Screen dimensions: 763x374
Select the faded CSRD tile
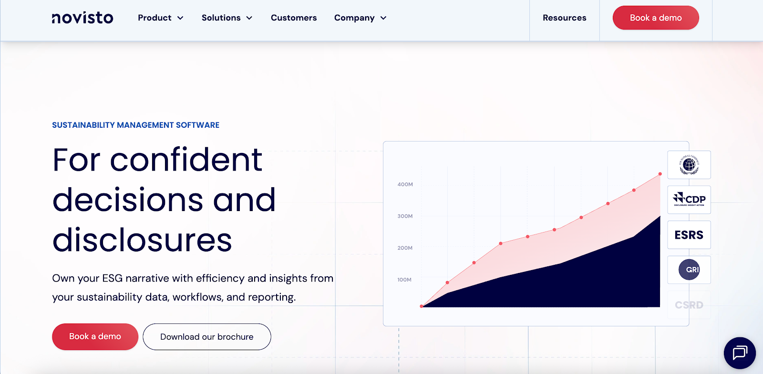(x=689, y=305)
